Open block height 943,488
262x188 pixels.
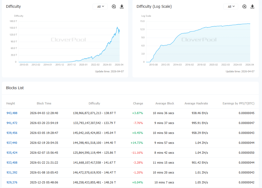12,113
